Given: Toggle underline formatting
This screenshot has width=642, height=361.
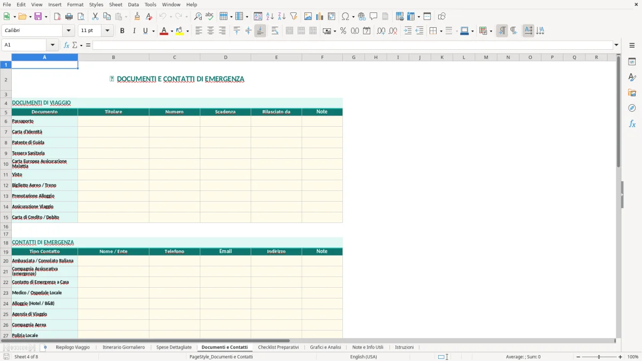Looking at the screenshot, I should [x=145, y=31].
